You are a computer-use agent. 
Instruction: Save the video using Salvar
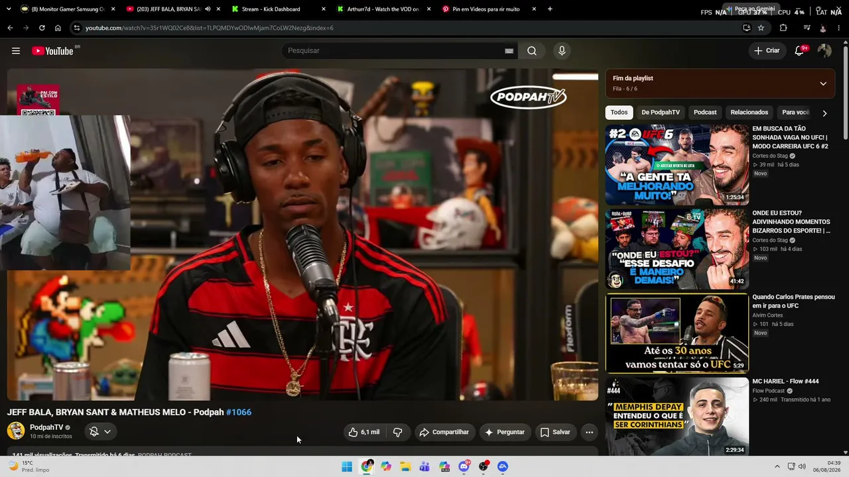pyautogui.click(x=556, y=432)
